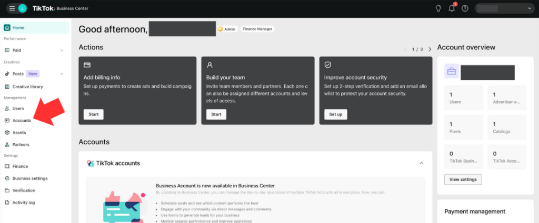Viewport: 539px width, 223px height.
Task: Expand the Posts creatives submenu
Action: pyautogui.click(x=62, y=74)
